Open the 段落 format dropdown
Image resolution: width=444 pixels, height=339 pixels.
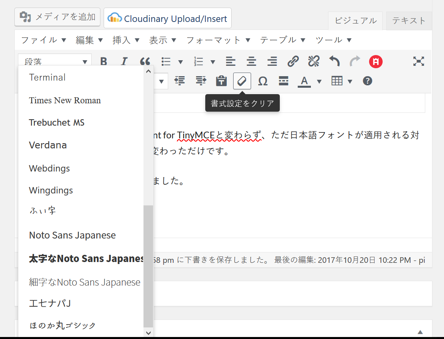point(55,60)
